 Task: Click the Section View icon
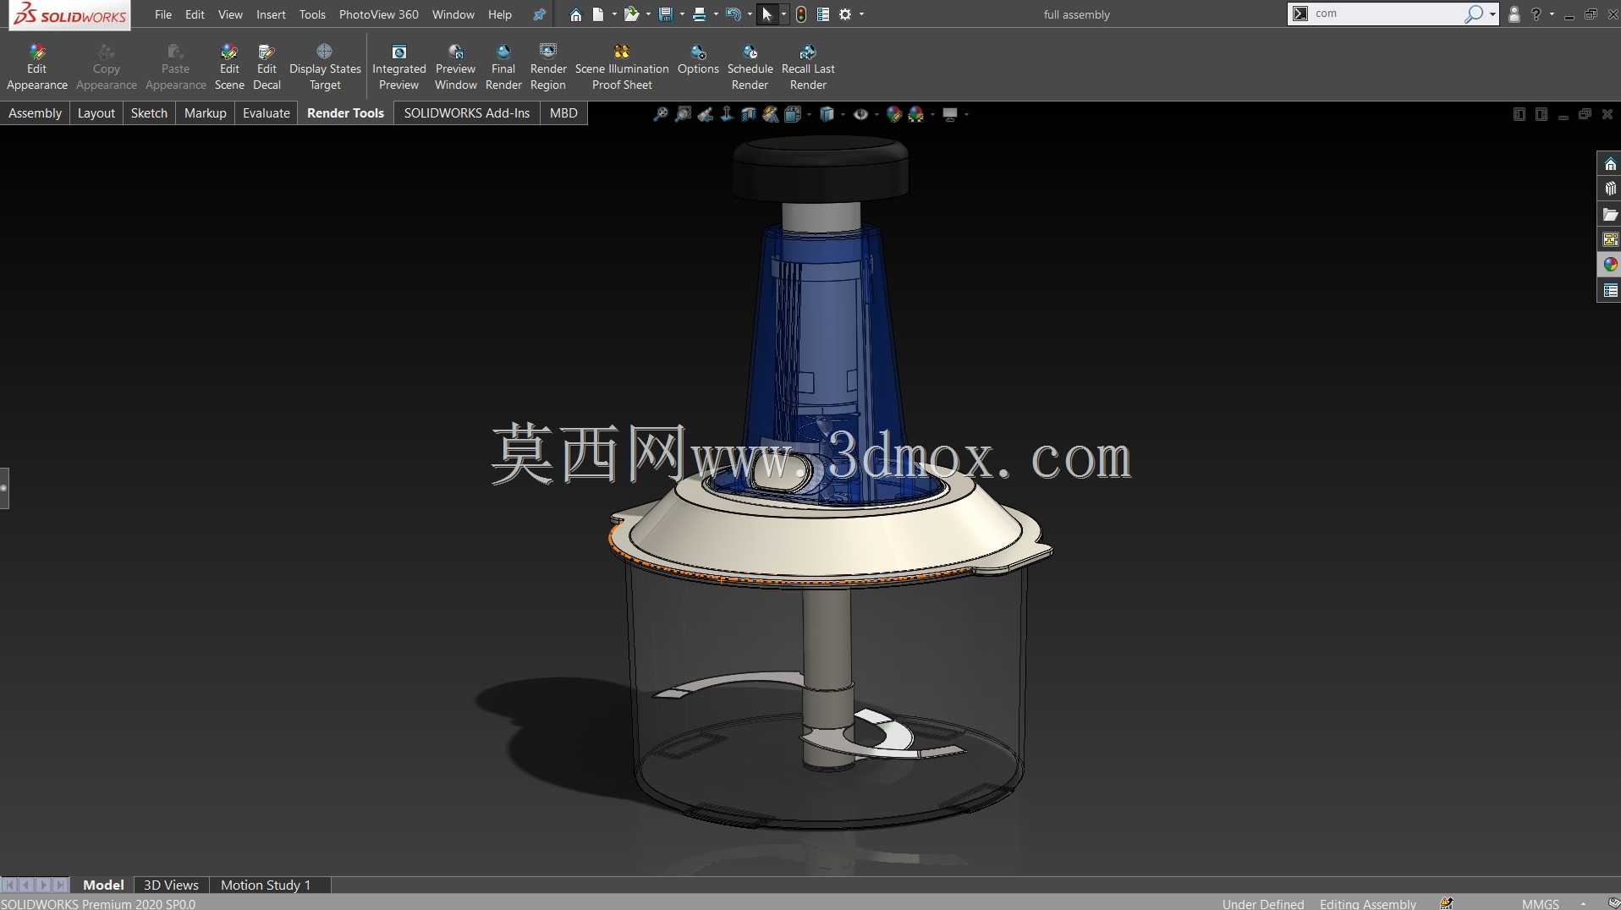click(x=749, y=114)
